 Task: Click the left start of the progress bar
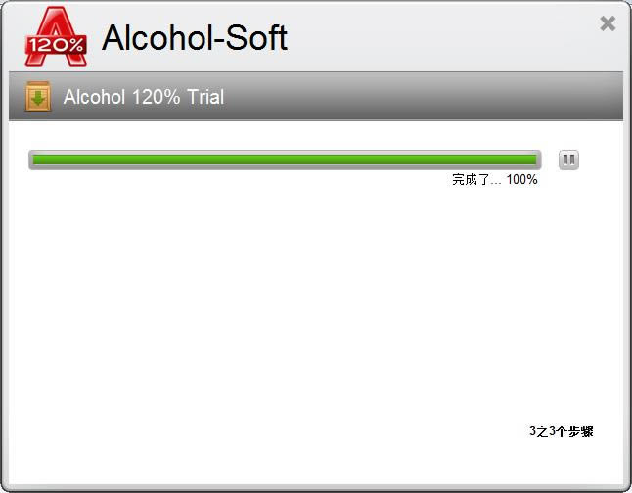(x=34, y=159)
